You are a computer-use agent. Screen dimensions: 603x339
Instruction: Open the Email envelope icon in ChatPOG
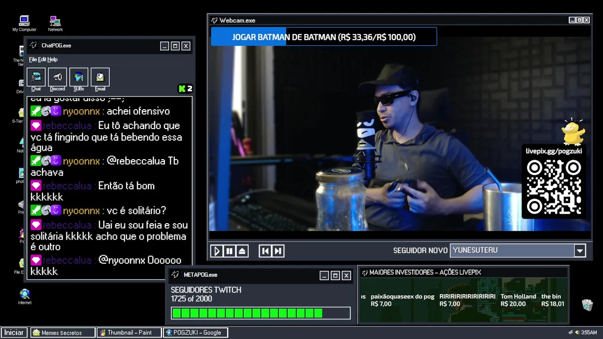(x=100, y=80)
